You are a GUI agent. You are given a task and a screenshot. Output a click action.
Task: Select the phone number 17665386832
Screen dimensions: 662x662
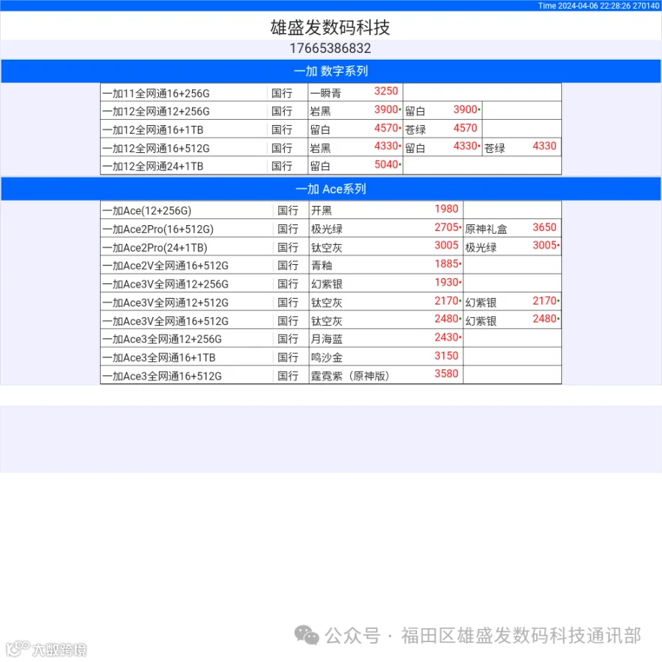click(x=330, y=49)
